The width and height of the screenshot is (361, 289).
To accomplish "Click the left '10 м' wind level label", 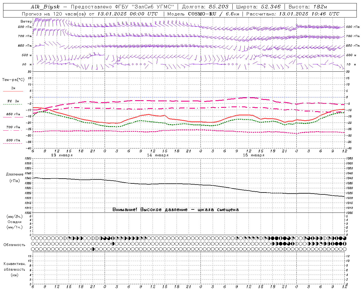I will coord(27,64).
